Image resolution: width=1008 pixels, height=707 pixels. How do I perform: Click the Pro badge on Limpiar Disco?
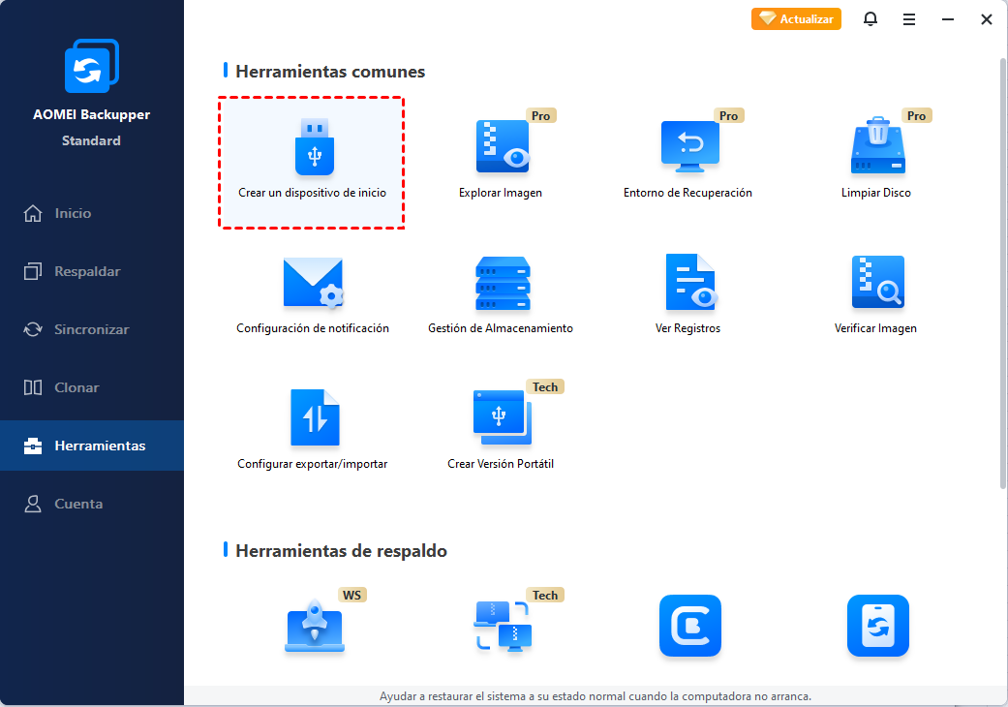(x=916, y=115)
